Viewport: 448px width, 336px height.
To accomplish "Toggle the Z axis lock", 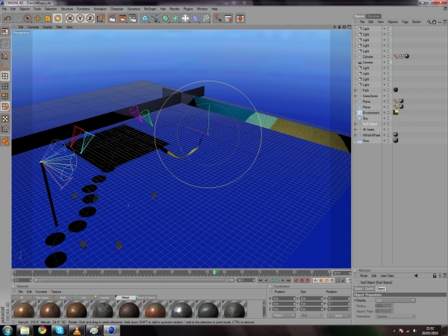I will [x=90, y=19].
